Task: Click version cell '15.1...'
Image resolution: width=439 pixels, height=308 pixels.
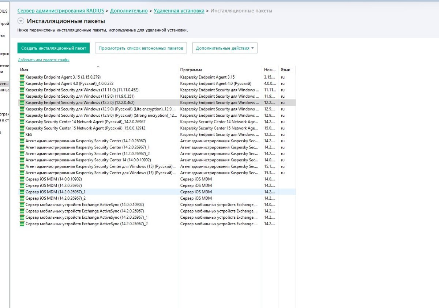Action: coord(270,166)
